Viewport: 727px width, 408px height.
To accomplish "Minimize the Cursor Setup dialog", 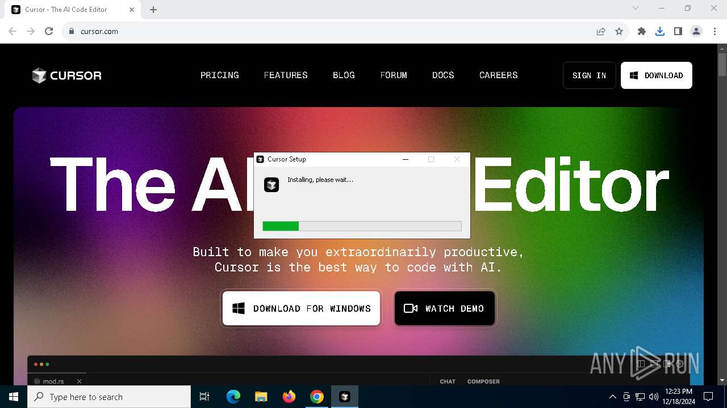I will [406, 159].
